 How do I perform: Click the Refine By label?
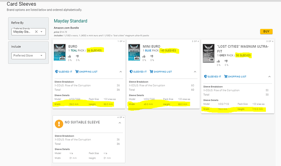[18, 23]
